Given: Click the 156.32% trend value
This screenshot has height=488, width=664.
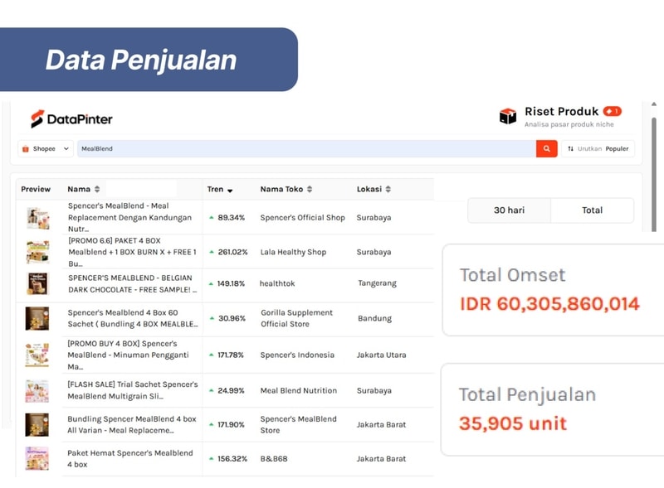Looking at the screenshot, I should pyautogui.click(x=232, y=458).
